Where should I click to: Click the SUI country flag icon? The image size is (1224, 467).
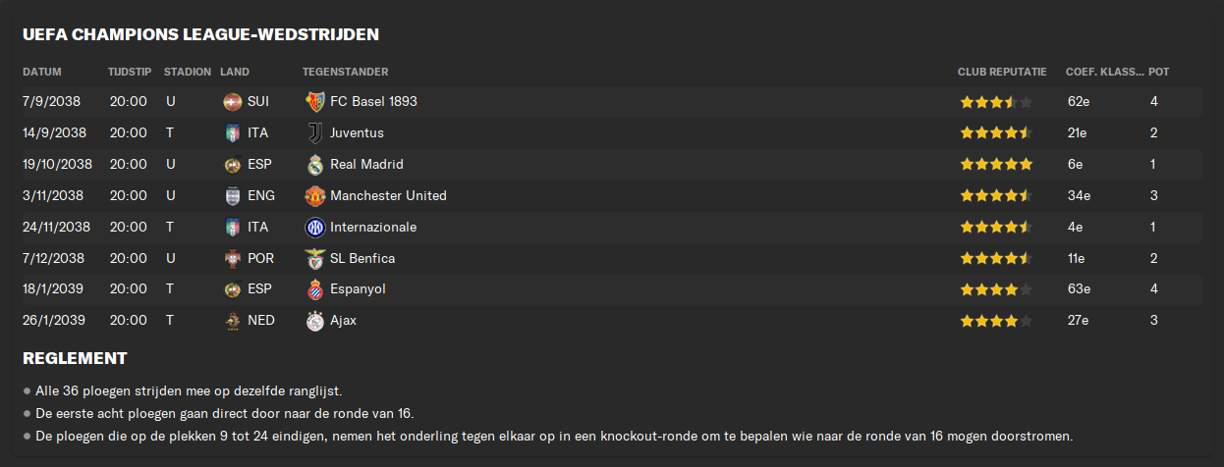tap(233, 101)
